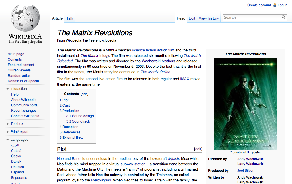
Task: Open the Help link
Action: [15, 94]
